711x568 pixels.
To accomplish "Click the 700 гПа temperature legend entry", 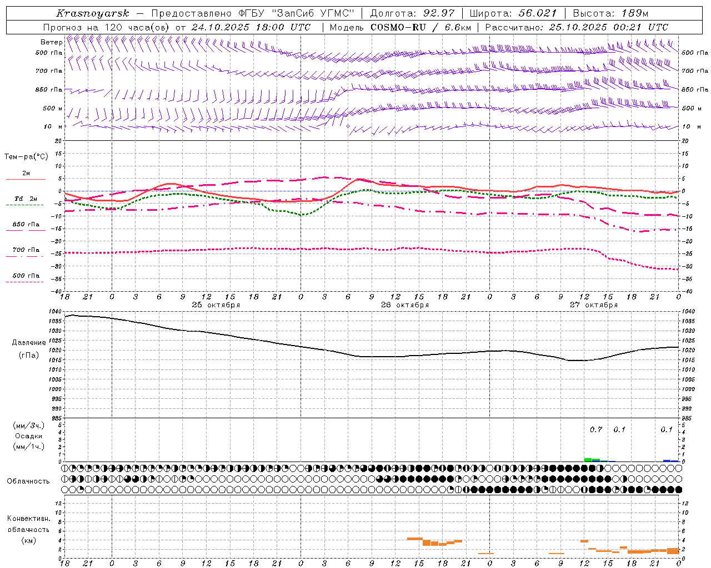I will pyautogui.click(x=26, y=250).
